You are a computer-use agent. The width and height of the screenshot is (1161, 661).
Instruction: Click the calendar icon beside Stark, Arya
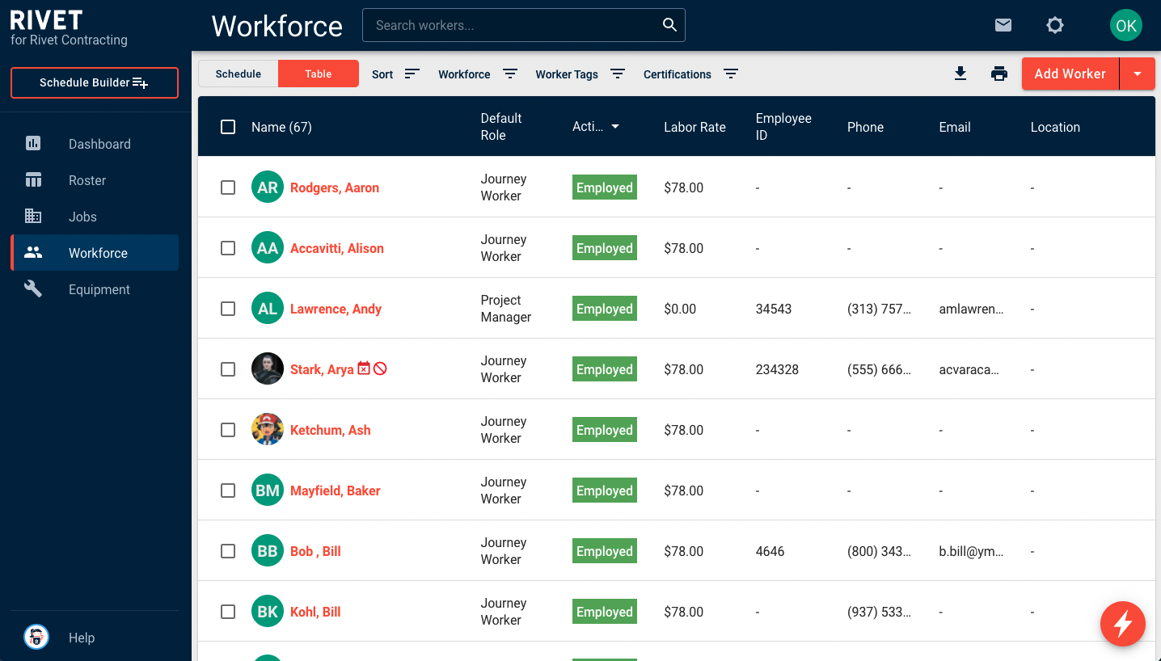(364, 368)
